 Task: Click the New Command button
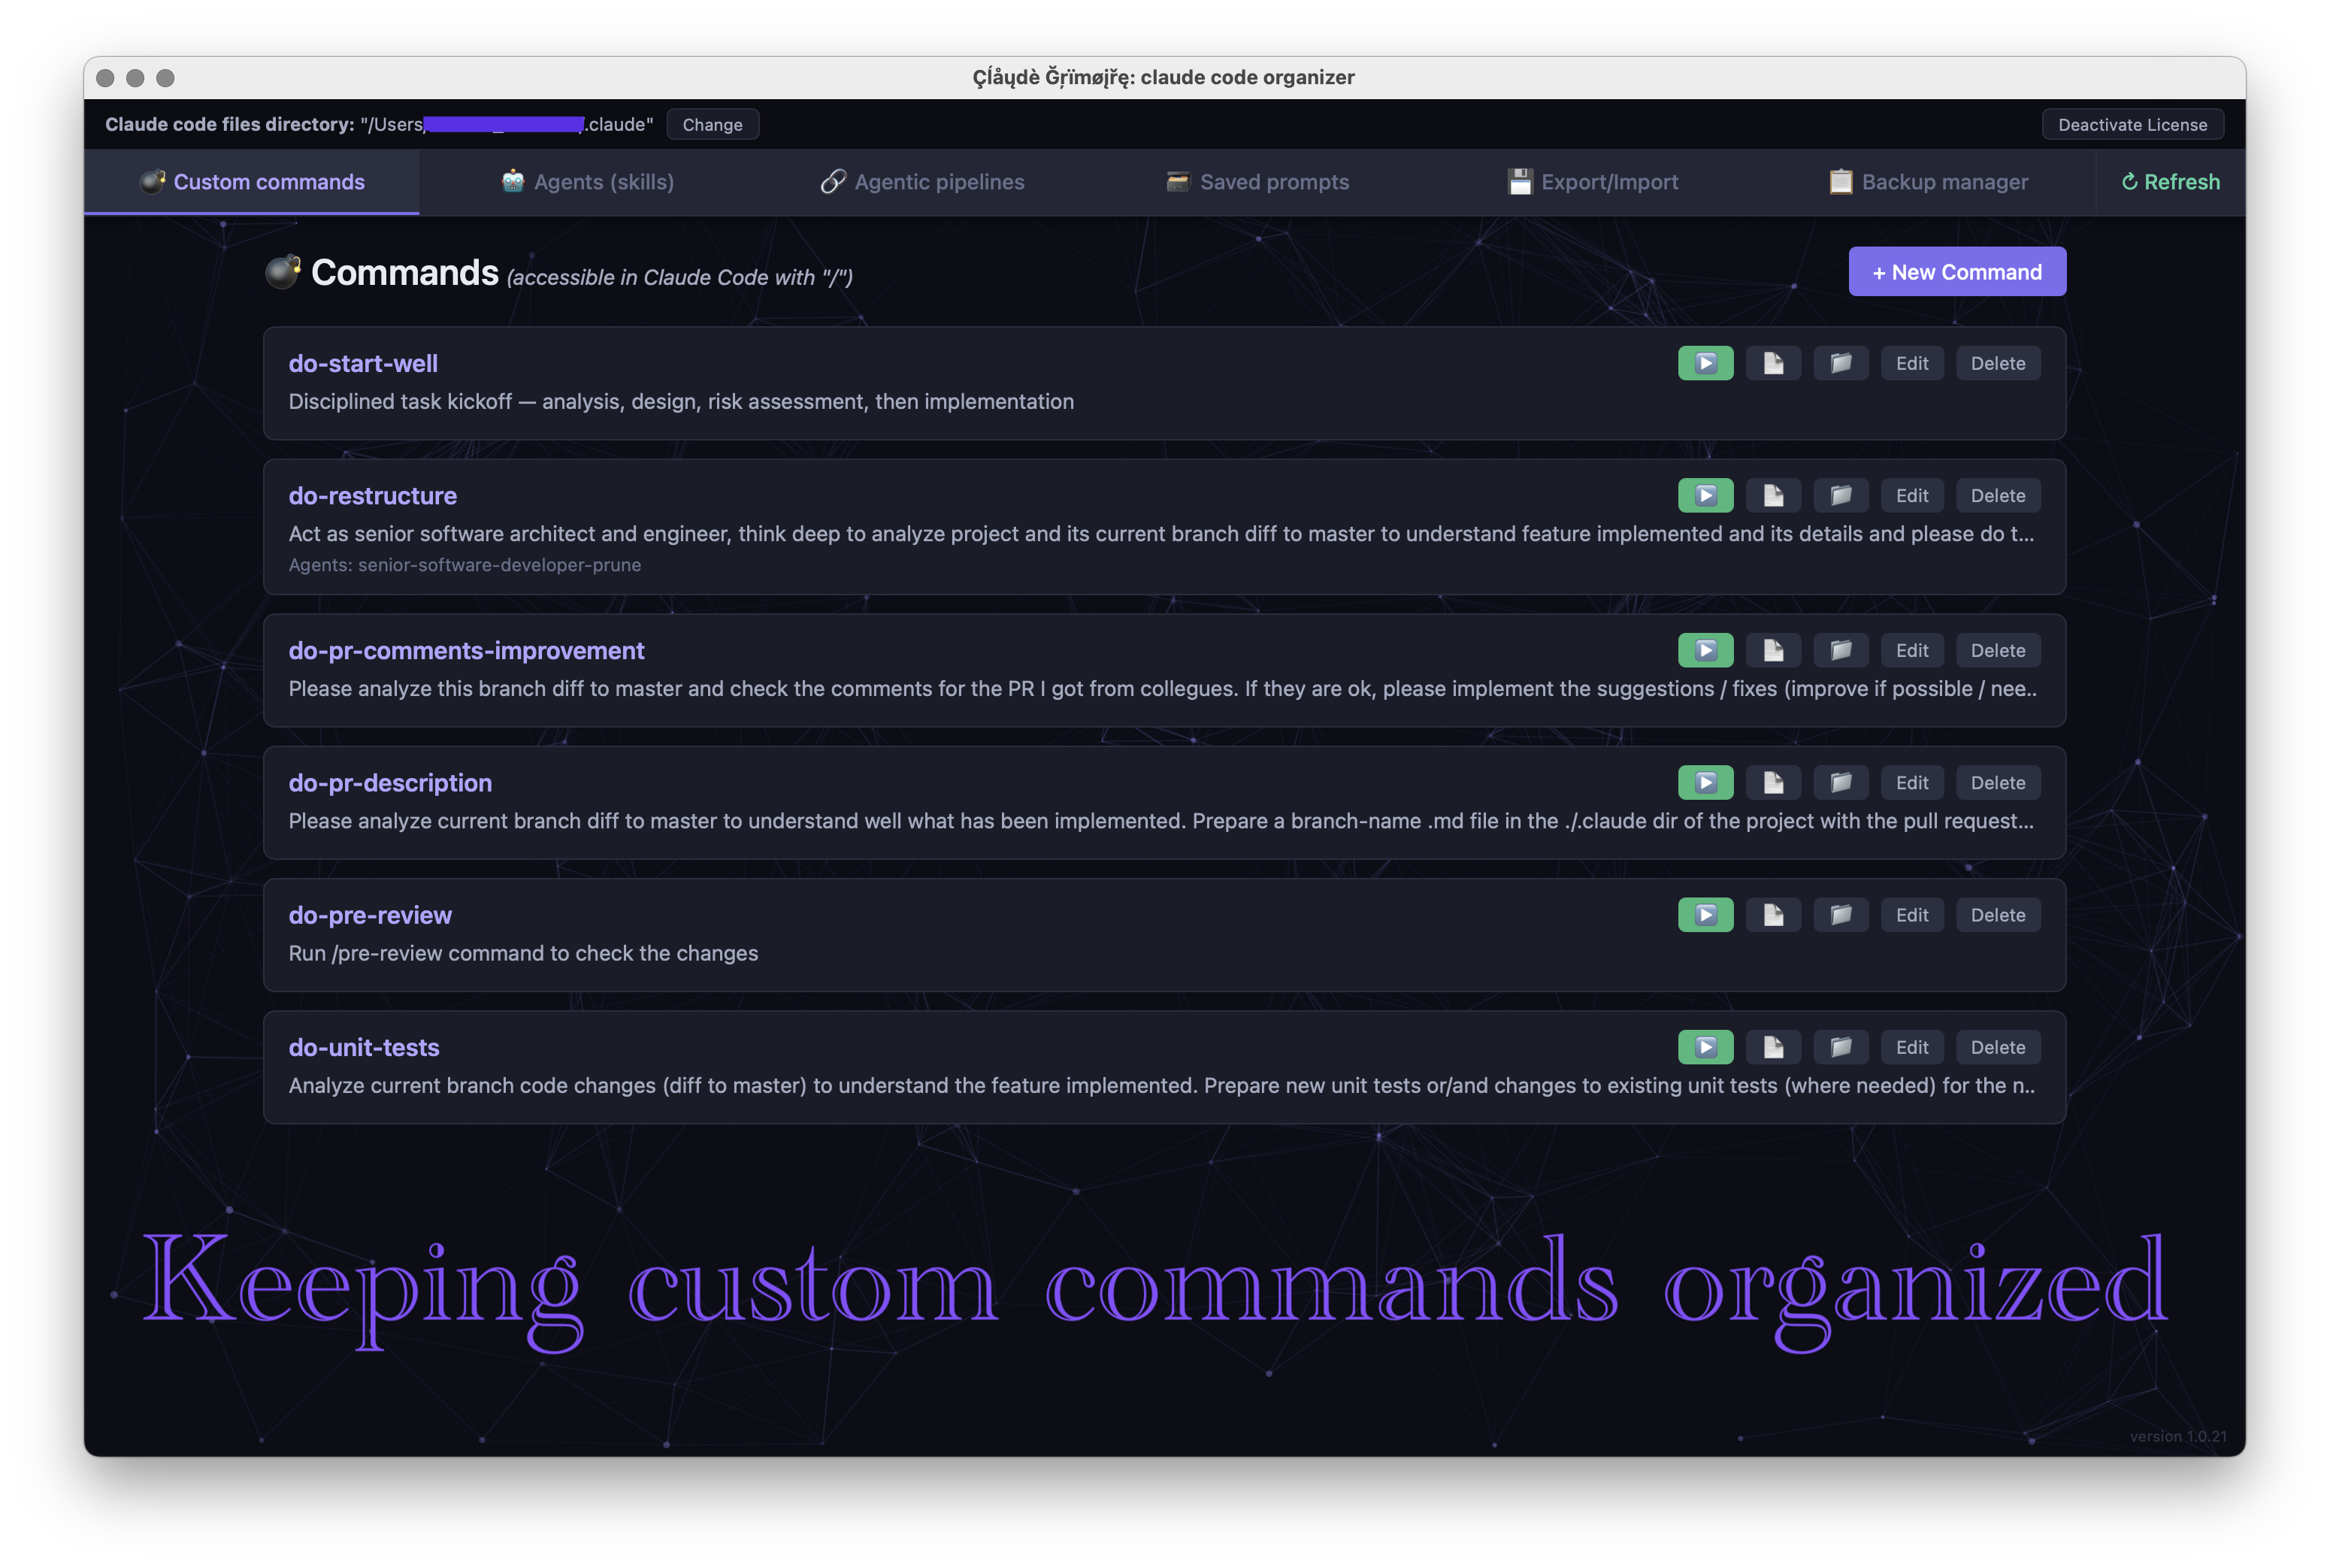pos(1956,272)
